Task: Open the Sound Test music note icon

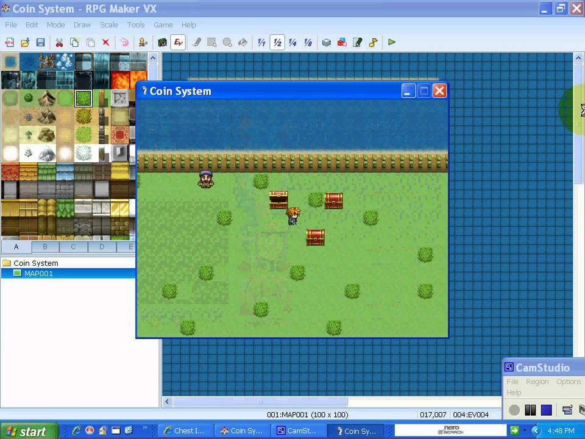Action: (373, 42)
